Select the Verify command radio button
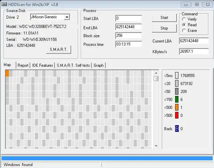The width and height of the screenshot is (214, 168). click(x=184, y=19)
